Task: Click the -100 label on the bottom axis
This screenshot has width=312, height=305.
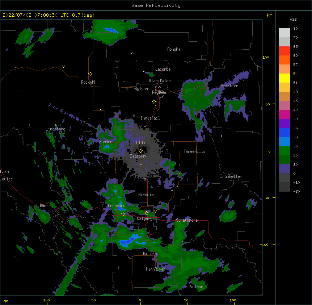Action: [45, 300]
